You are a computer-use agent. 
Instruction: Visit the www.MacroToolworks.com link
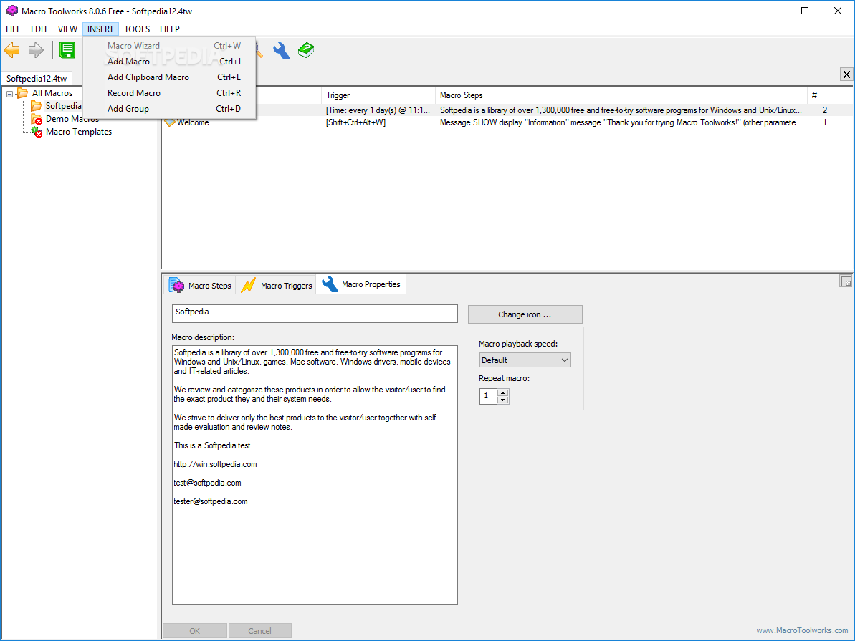(802, 630)
